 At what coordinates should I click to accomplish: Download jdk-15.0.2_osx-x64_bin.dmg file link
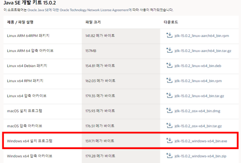click(x=198, y=111)
